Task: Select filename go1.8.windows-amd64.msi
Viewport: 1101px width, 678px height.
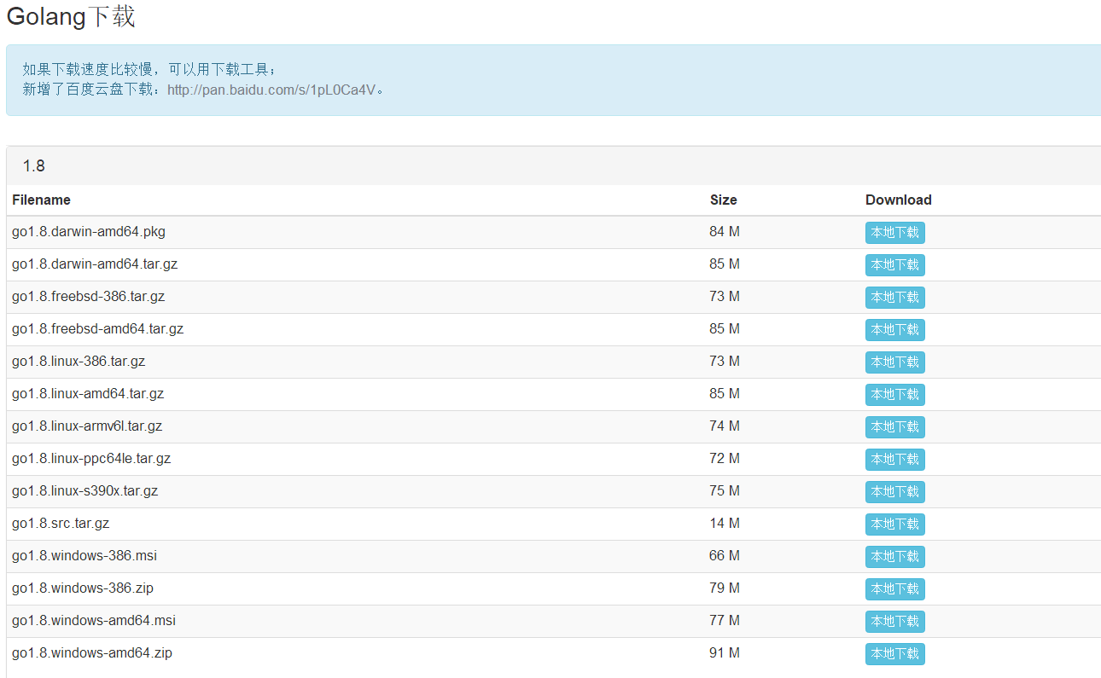Action: [x=94, y=621]
